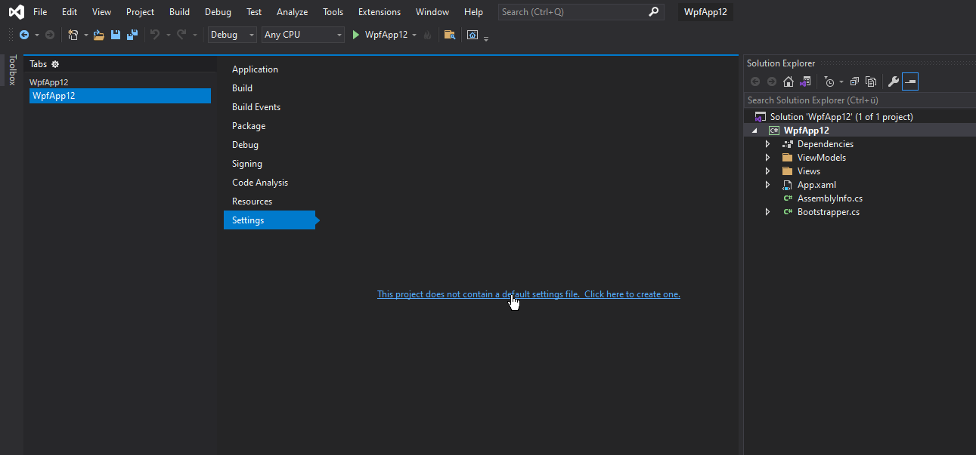This screenshot has width=976, height=455.
Task: Click the New Project icon
Action: click(x=73, y=35)
